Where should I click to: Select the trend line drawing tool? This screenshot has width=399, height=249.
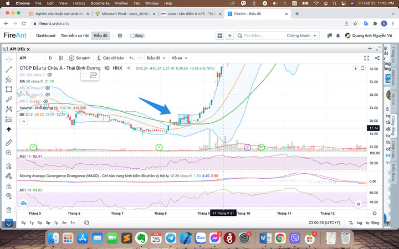[9, 69]
